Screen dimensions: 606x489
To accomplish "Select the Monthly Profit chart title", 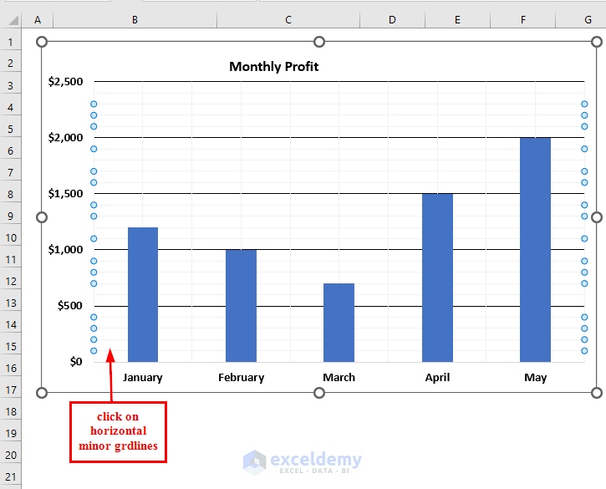I will point(273,67).
